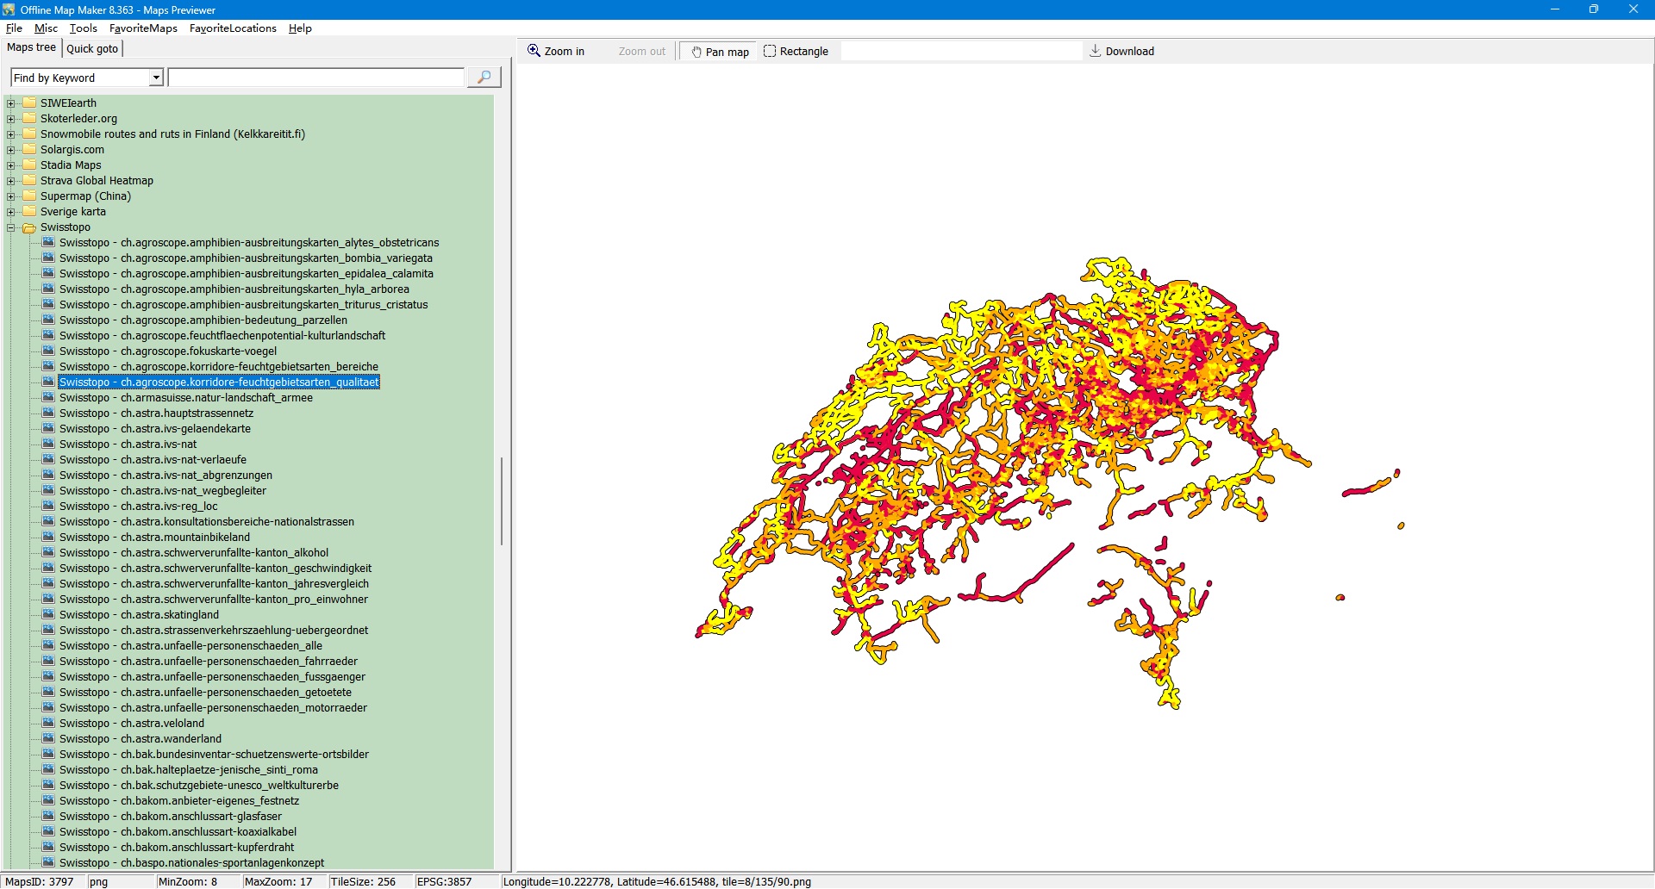Click the map icon beside ch.astra.skatingland

[48, 615]
